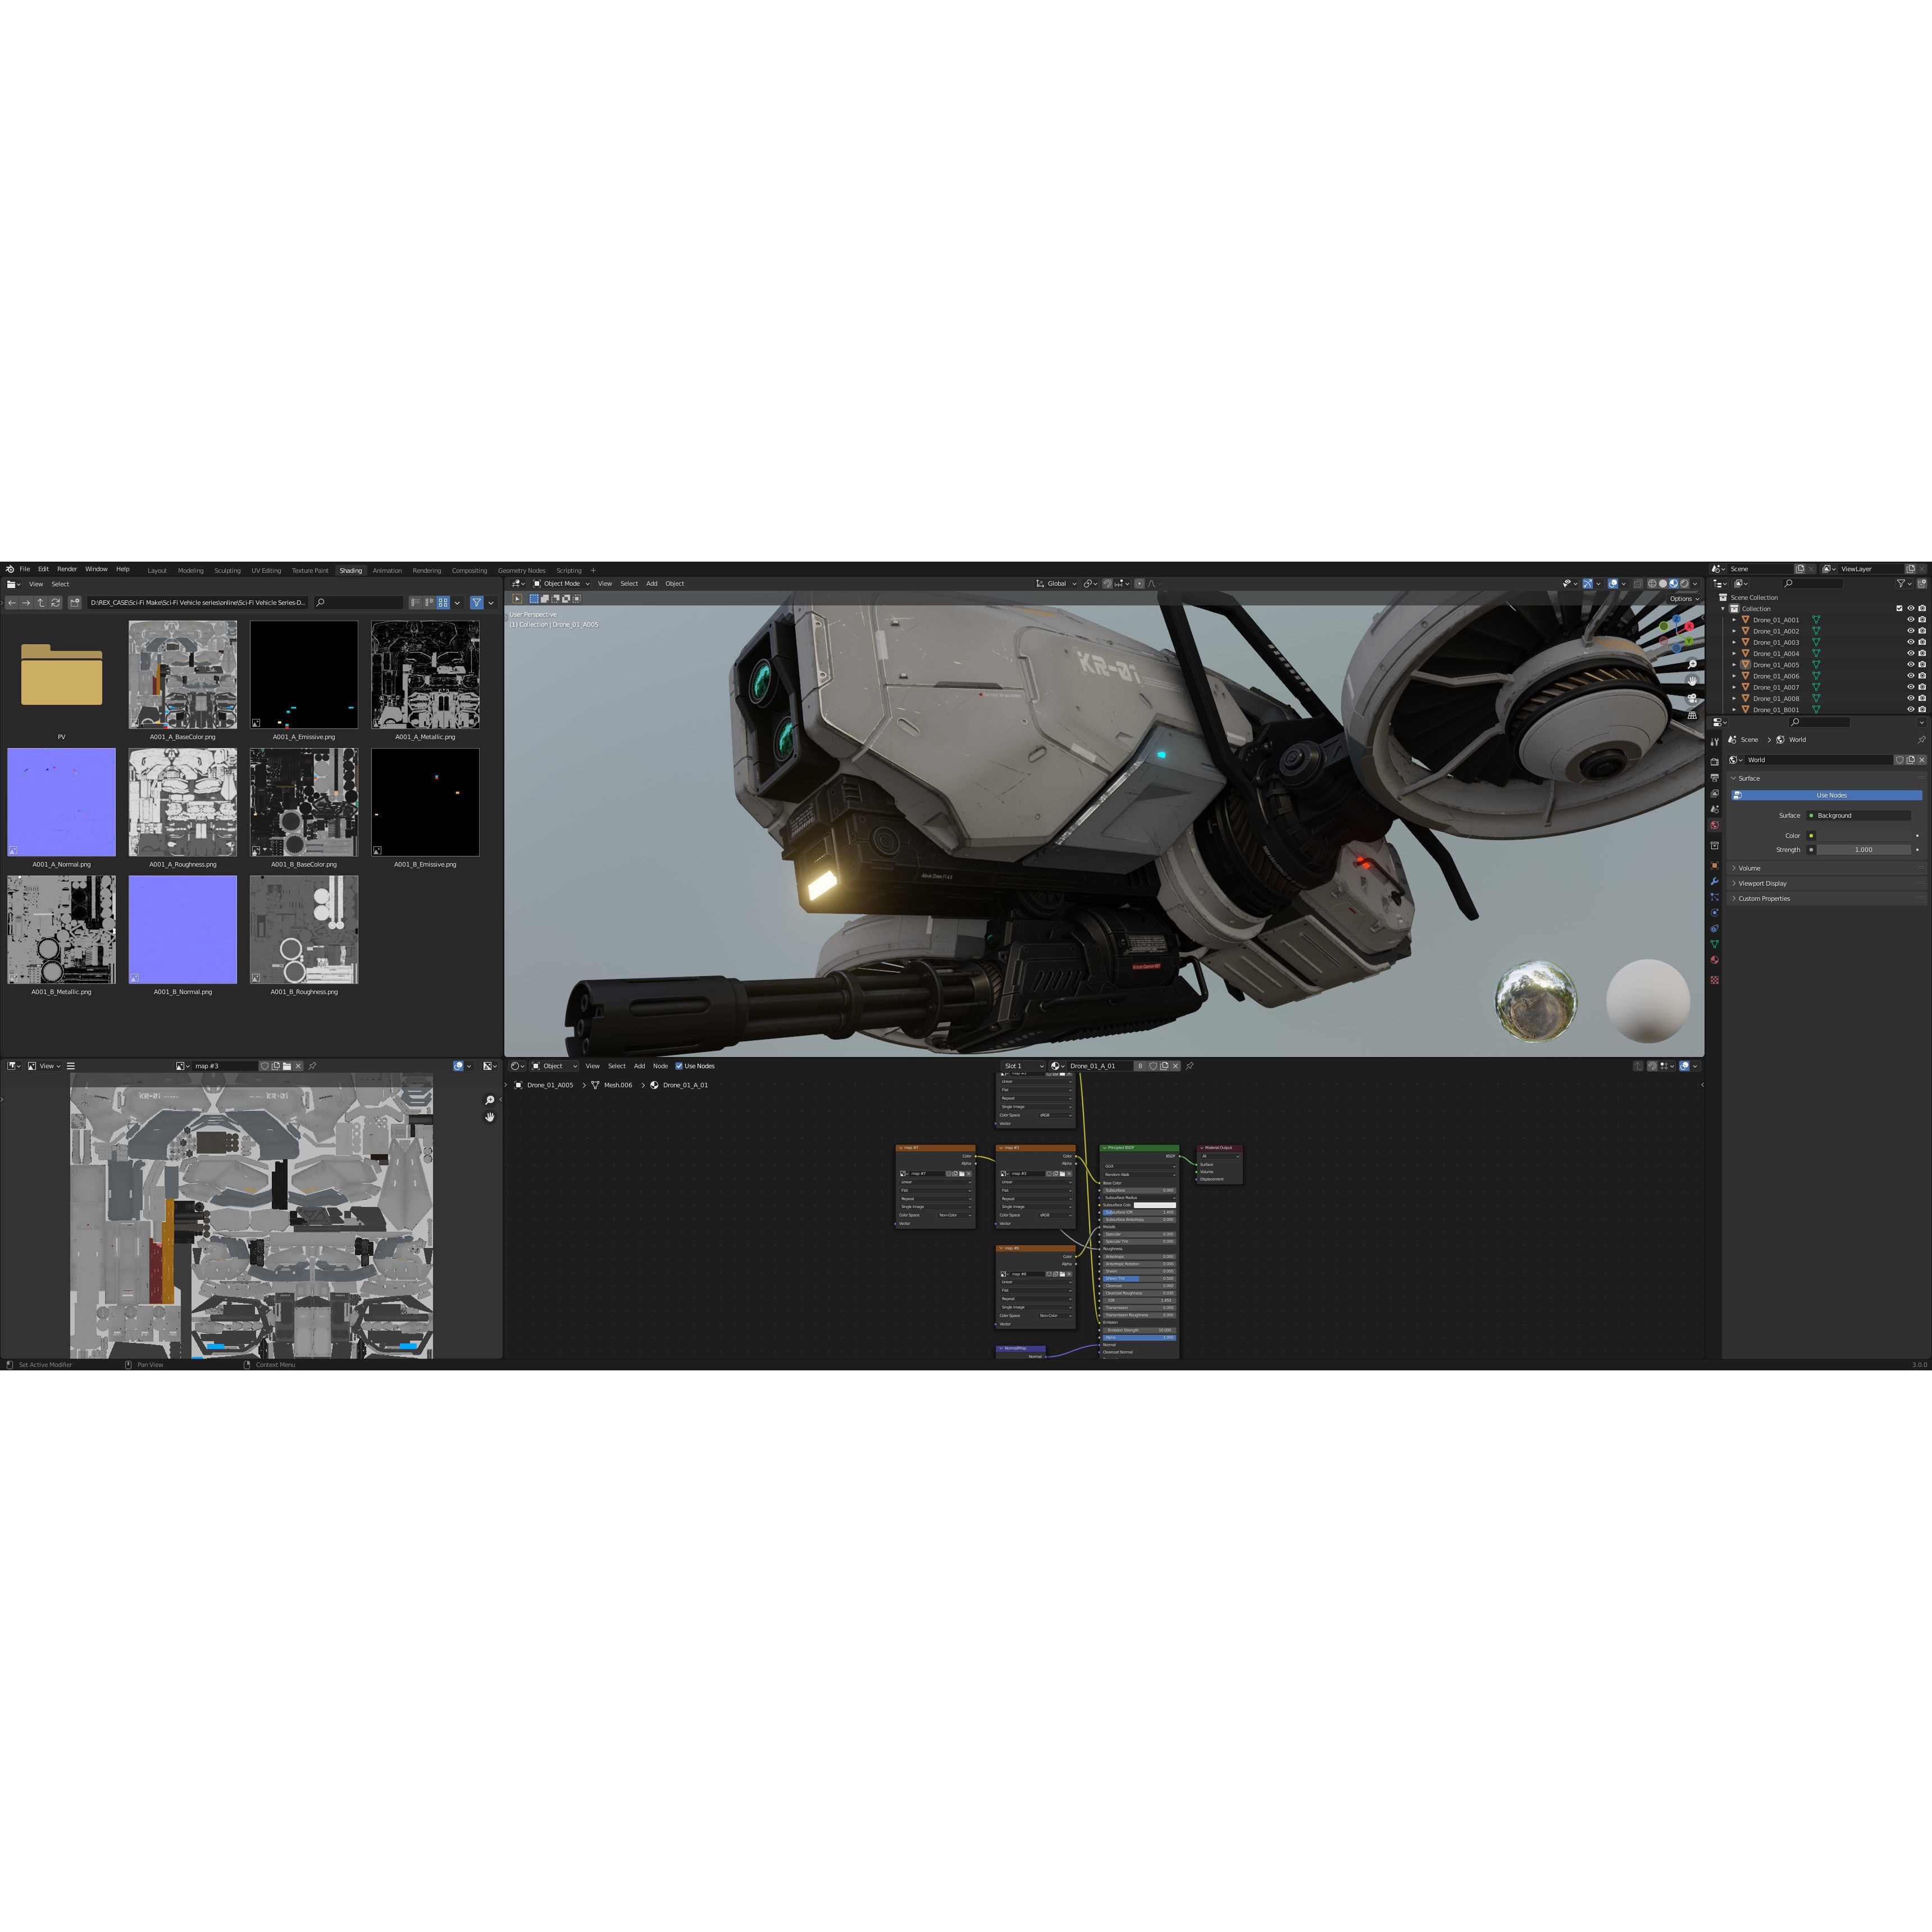Toggle Collection exclude checkbox in outliner
This screenshot has width=1932, height=1932.
coord(1899,608)
